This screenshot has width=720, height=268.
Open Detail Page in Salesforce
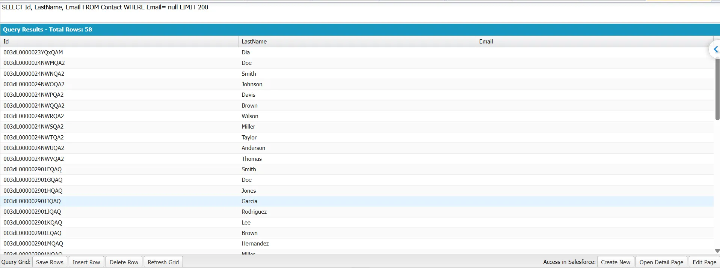click(x=661, y=262)
